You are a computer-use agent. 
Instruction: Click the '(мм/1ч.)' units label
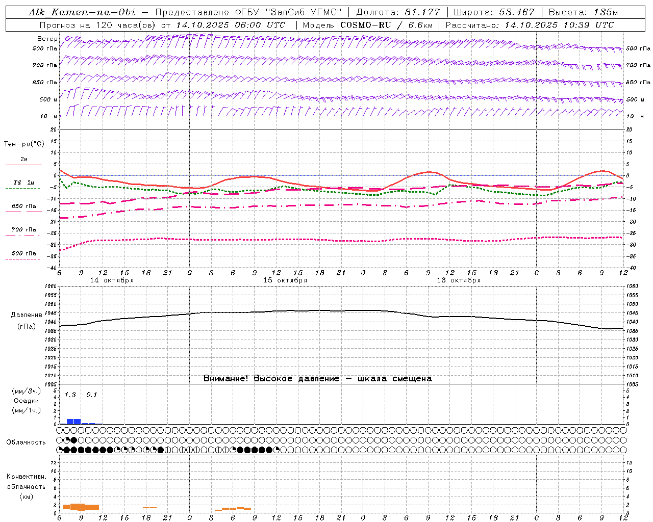(x=26, y=410)
